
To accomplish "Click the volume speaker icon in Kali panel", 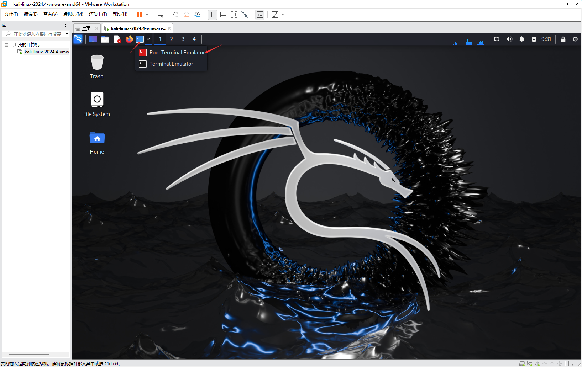I will tap(509, 39).
